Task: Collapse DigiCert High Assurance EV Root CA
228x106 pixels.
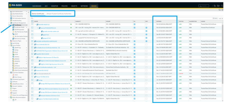Action: coord(35,57)
